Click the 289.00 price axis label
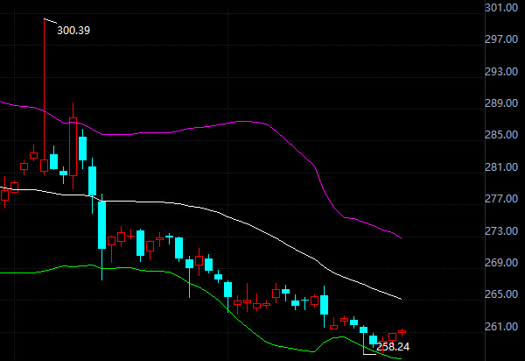The height and width of the screenshot is (361, 525). point(501,103)
